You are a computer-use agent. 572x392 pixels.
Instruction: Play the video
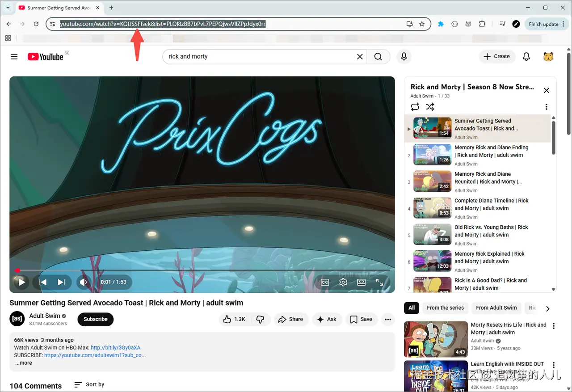pyautogui.click(x=21, y=282)
